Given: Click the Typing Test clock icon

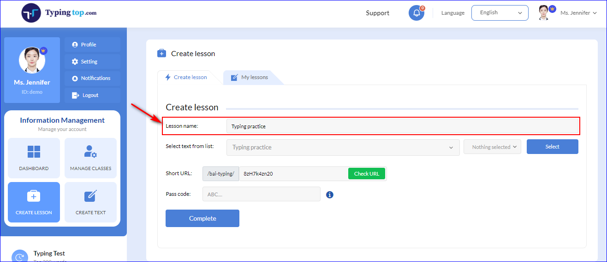Looking at the screenshot, I should (x=19, y=257).
